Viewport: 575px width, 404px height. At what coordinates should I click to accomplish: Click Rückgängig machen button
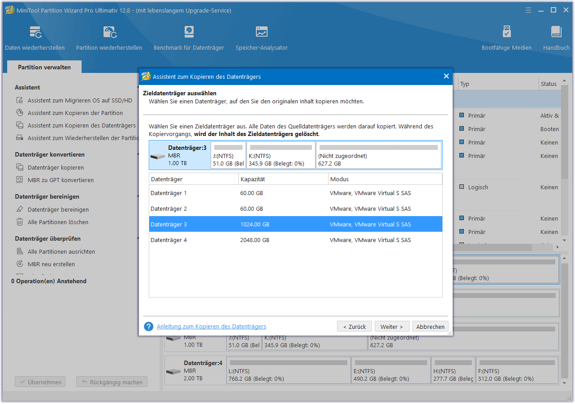pyautogui.click(x=112, y=382)
